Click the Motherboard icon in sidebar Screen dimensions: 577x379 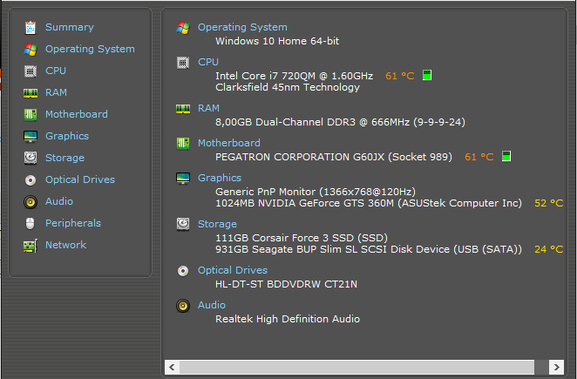point(31,114)
